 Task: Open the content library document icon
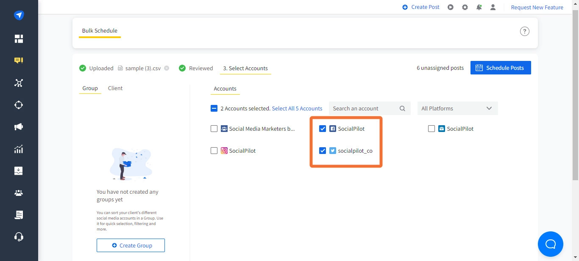click(19, 215)
